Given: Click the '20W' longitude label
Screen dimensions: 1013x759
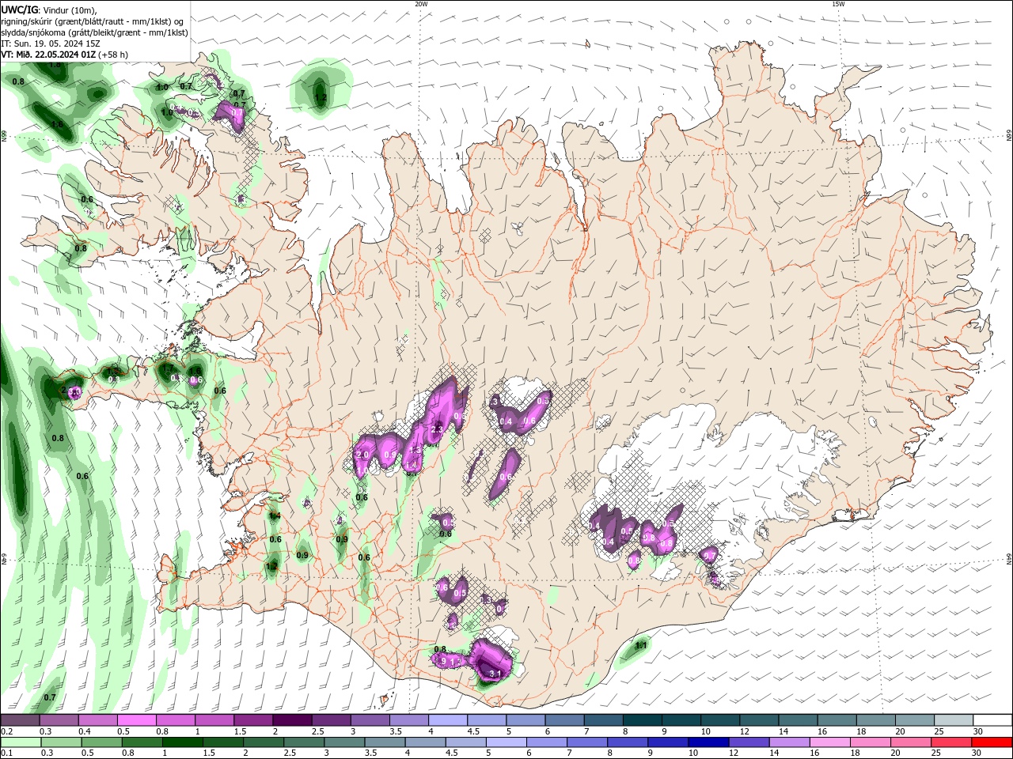Looking at the screenshot, I should (x=421, y=4).
